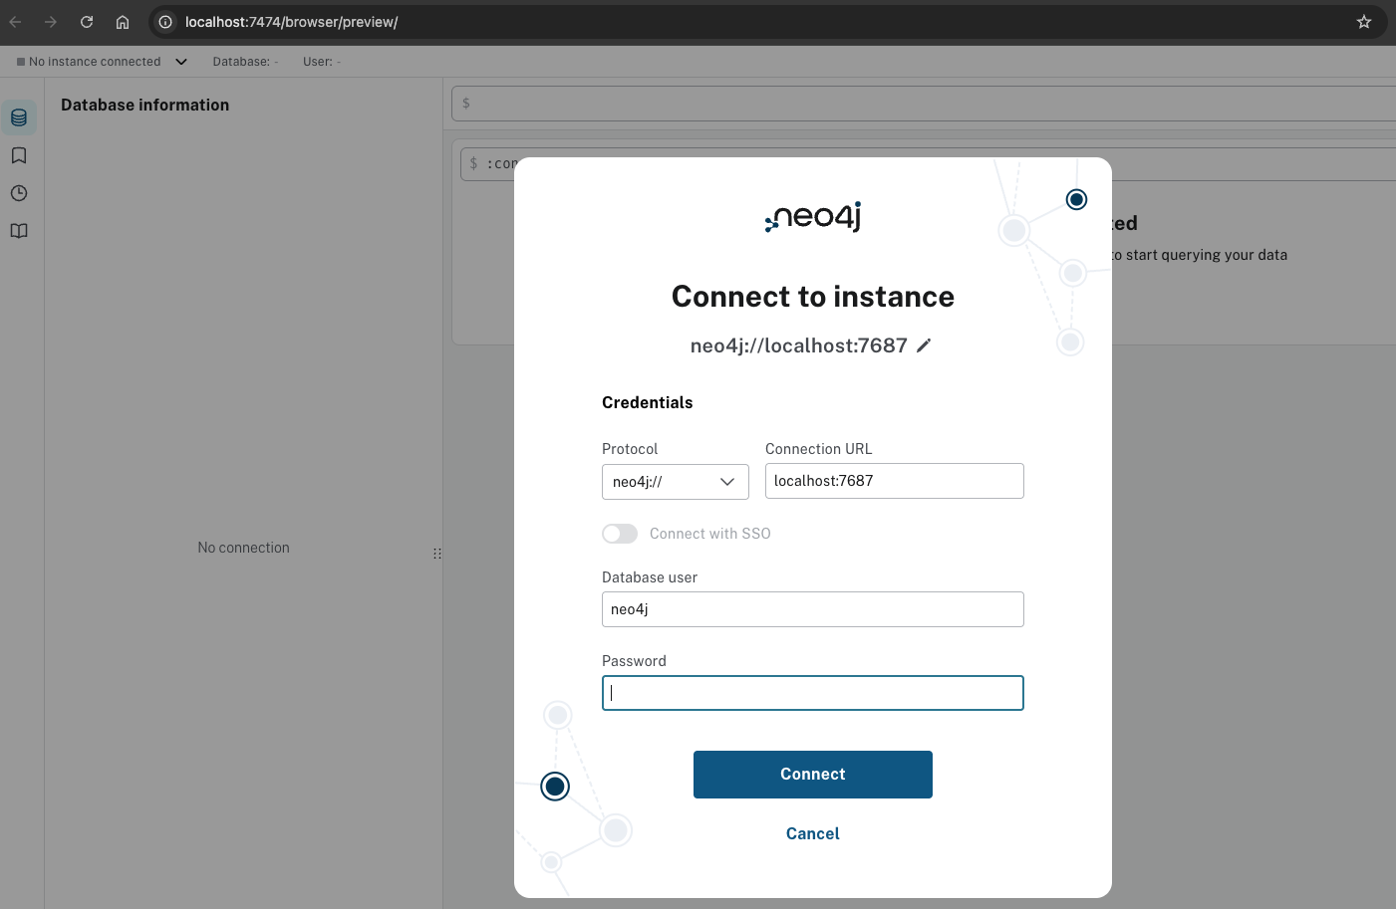Viewport: 1396px width, 909px height.
Task: Click into the Password field
Action: click(x=812, y=693)
